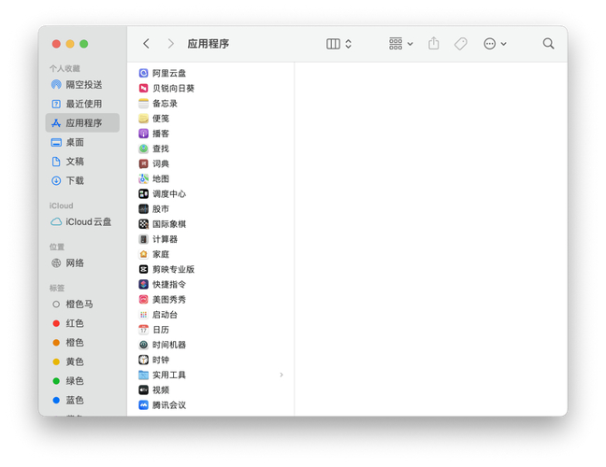This screenshot has width=606, height=467.
Task: Click the 启动台 Launchpad icon
Action: click(x=143, y=315)
